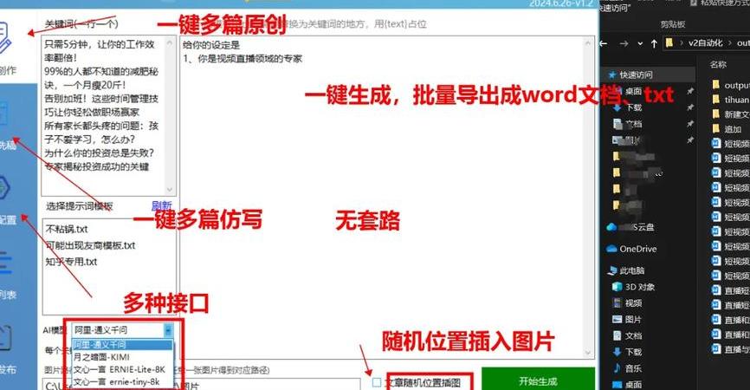Select 快速访问 in the Explorer navigation pane
This screenshot has height=390, width=750.
coord(636,75)
